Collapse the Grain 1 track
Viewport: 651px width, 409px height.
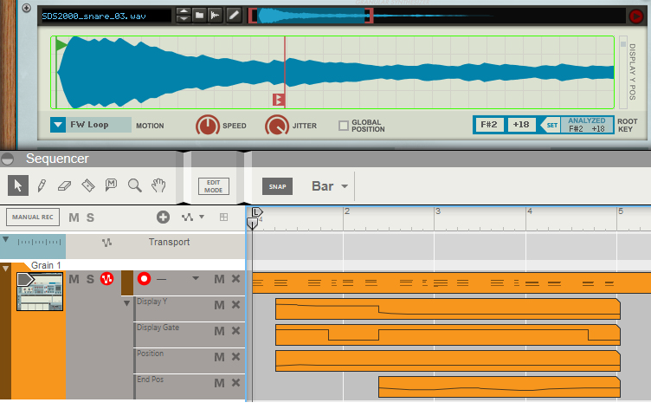click(x=7, y=269)
